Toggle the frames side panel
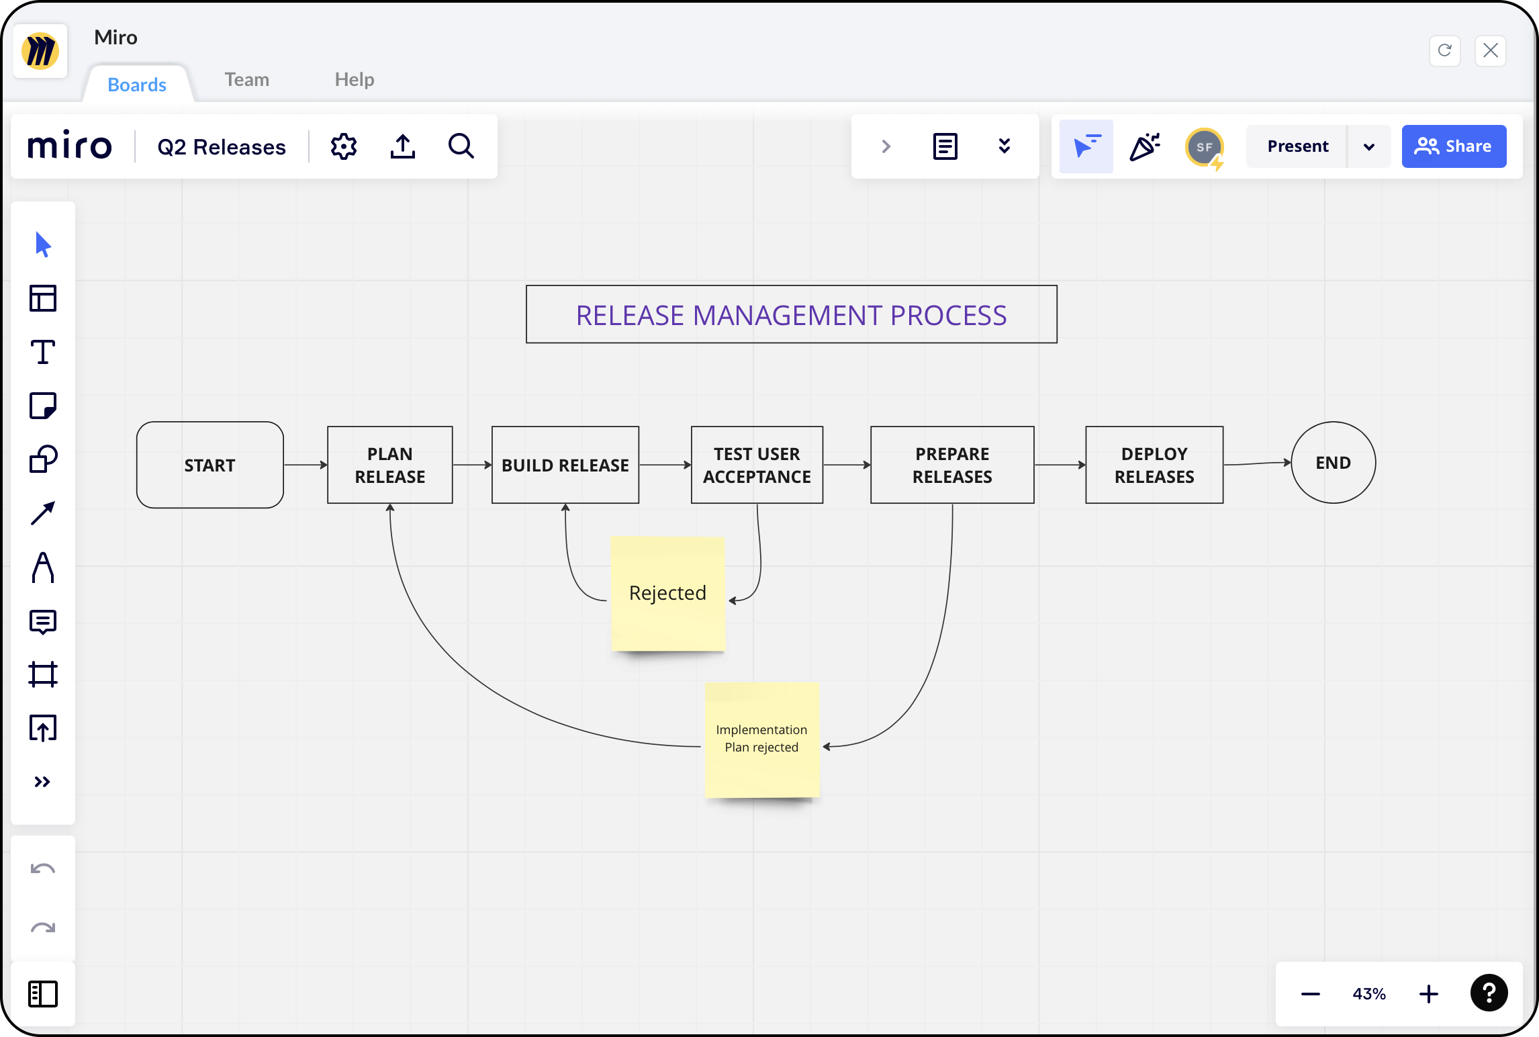The width and height of the screenshot is (1539, 1037). click(43, 993)
